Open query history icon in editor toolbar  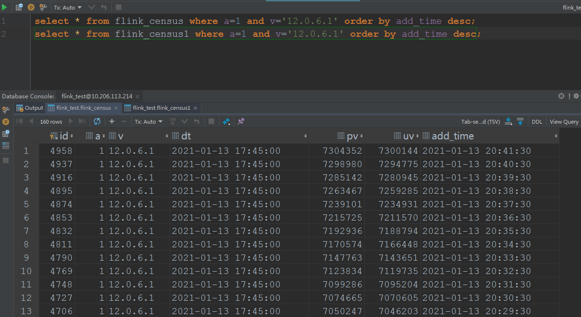pos(19,7)
